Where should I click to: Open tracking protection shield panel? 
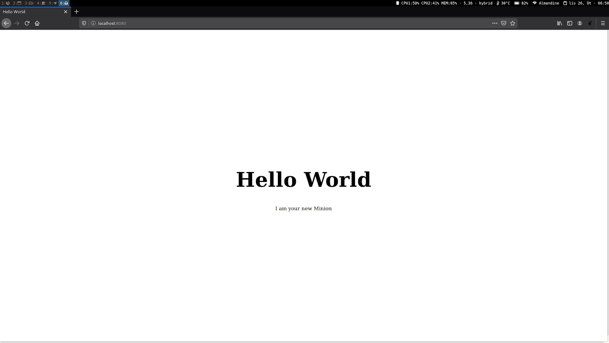(x=84, y=23)
